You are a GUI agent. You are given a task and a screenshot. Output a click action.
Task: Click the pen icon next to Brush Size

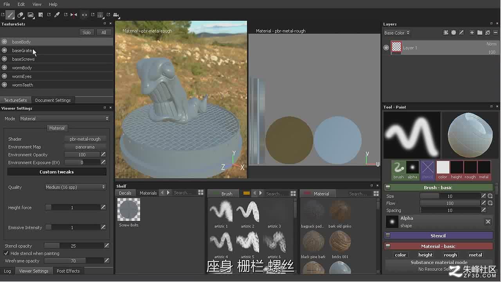point(484,196)
